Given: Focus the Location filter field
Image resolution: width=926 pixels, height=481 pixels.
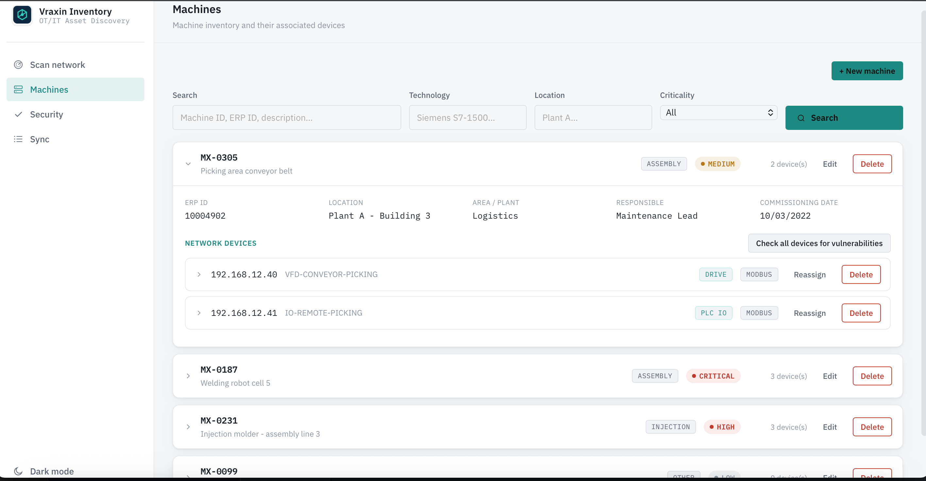Looking at the screenshot, I should [593, 117].
